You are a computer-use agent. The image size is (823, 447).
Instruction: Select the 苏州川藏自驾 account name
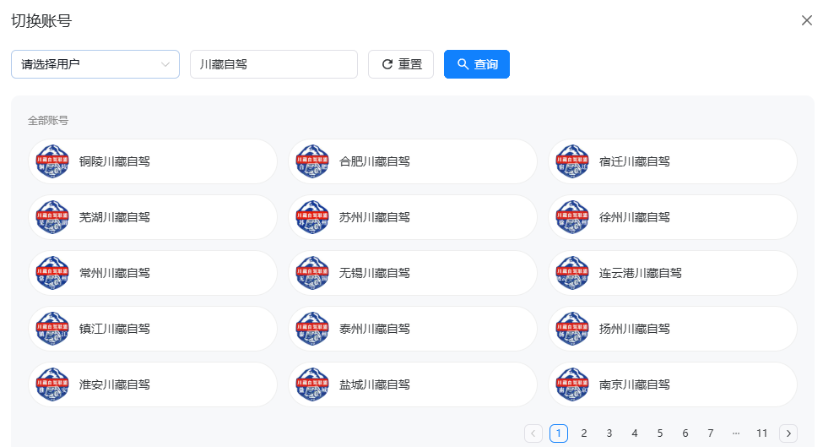click(374, 217)
